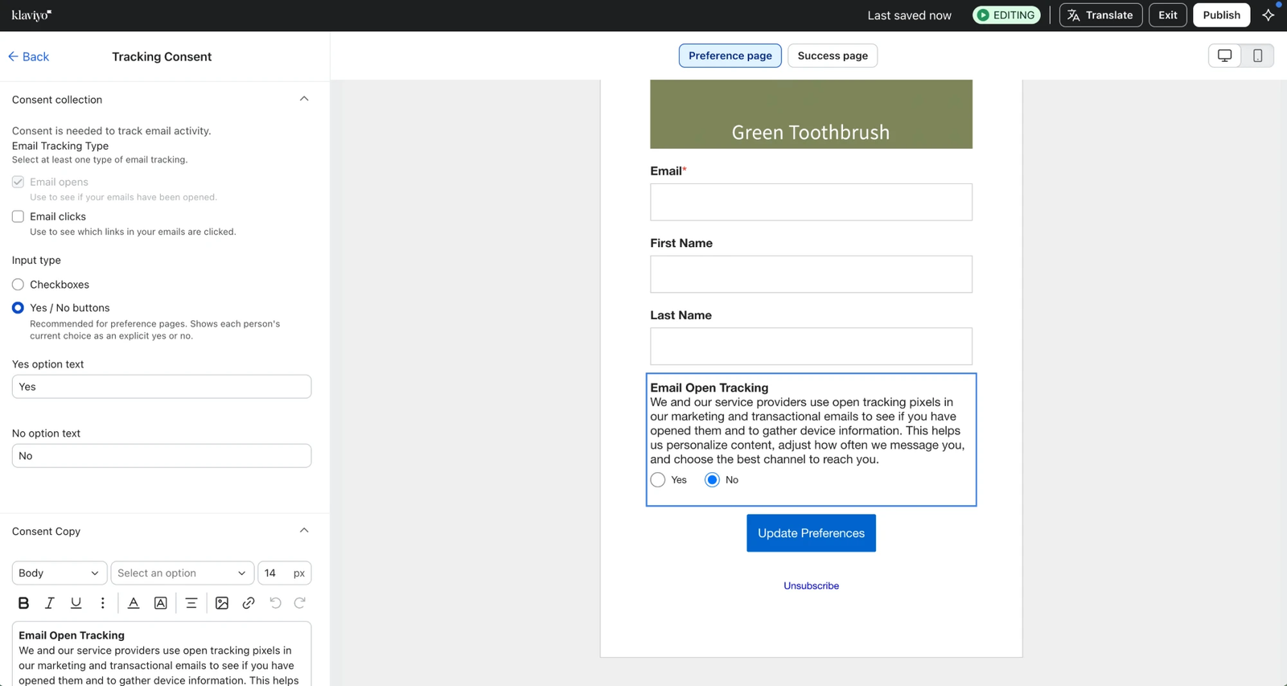Apply underline formatting
Viewport: 1287px width, 686px height.
[x=76, y=602]
